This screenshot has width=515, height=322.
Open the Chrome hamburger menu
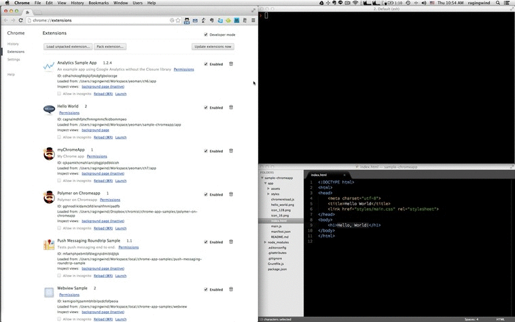(x=253, y=20)
